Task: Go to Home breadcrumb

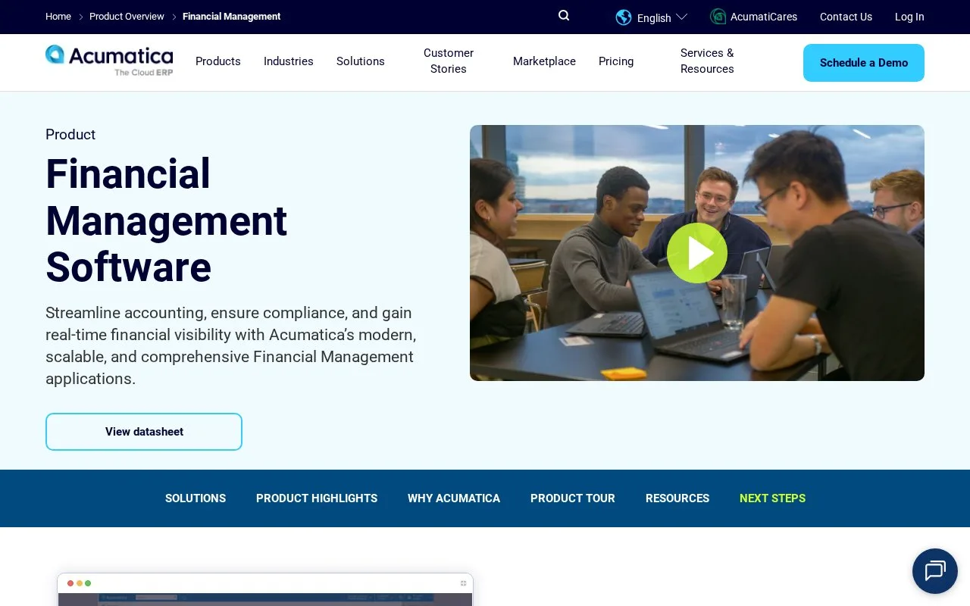Action: pos(58,17)
